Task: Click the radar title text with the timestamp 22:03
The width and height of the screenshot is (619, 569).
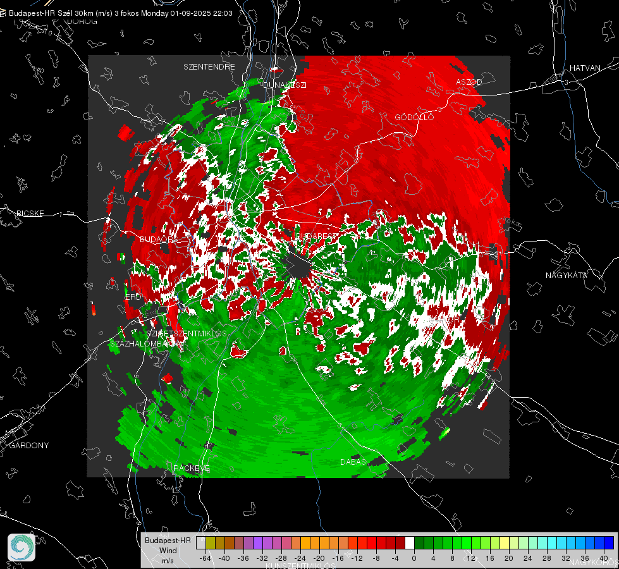Action: pyautogui.click(x=121, y=13)
